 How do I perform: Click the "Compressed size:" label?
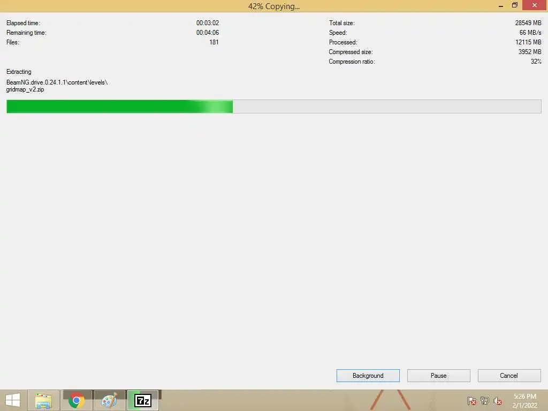351,52
